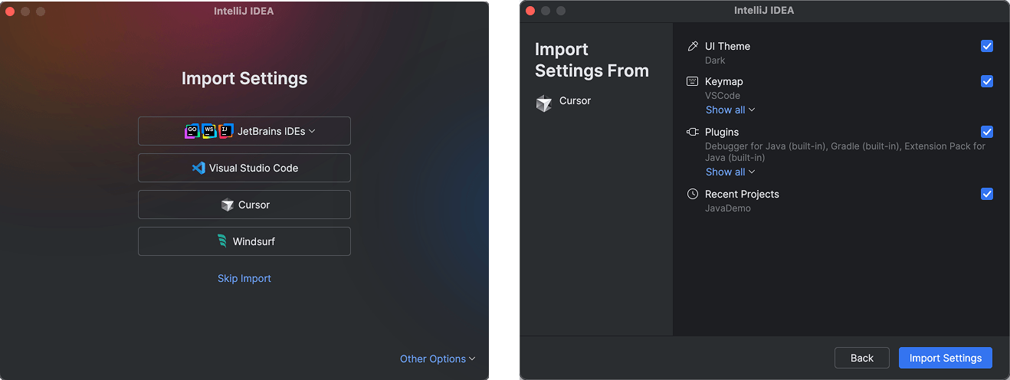Screen dimensions: 1010x380
Task: Click the Keymap keyboard icon
Action: pyautogui.click(x=693, y=81)
